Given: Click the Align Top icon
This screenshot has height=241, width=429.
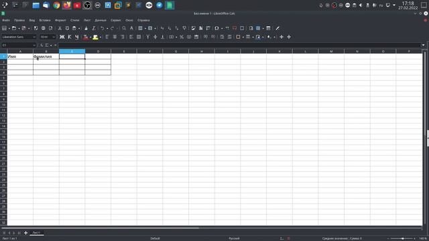Looking at the screenshot, I should coord(147,37).
